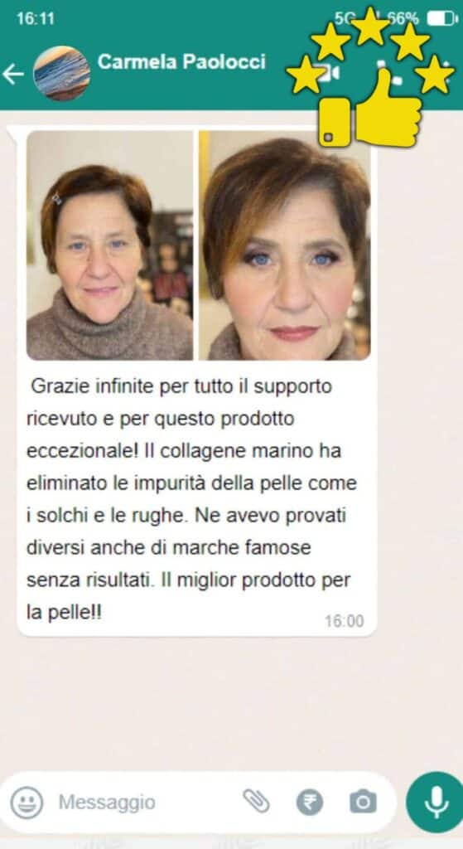
Task: Select the message text starting with Grazie infinite
Action: click(191, 500)
